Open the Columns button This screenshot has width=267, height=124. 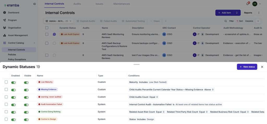249,21
